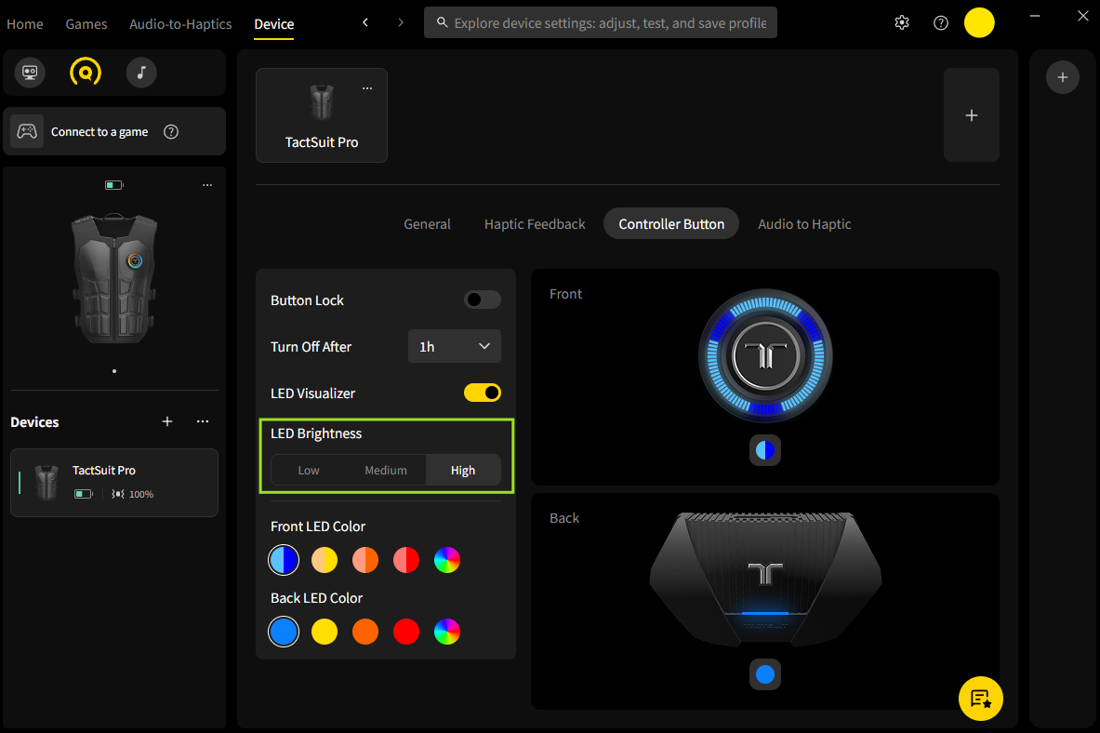Open help question mark in top bar
The width and height of the screenshot is (1100, 733).
[x=941, y=22]
